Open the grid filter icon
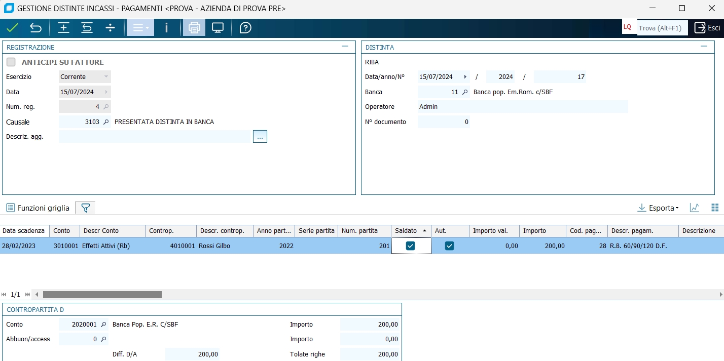724x361 pixels. coord(85,208)
